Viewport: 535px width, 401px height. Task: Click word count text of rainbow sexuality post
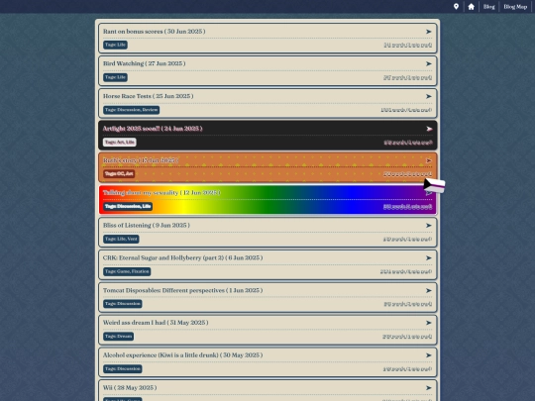pos(408,207)
